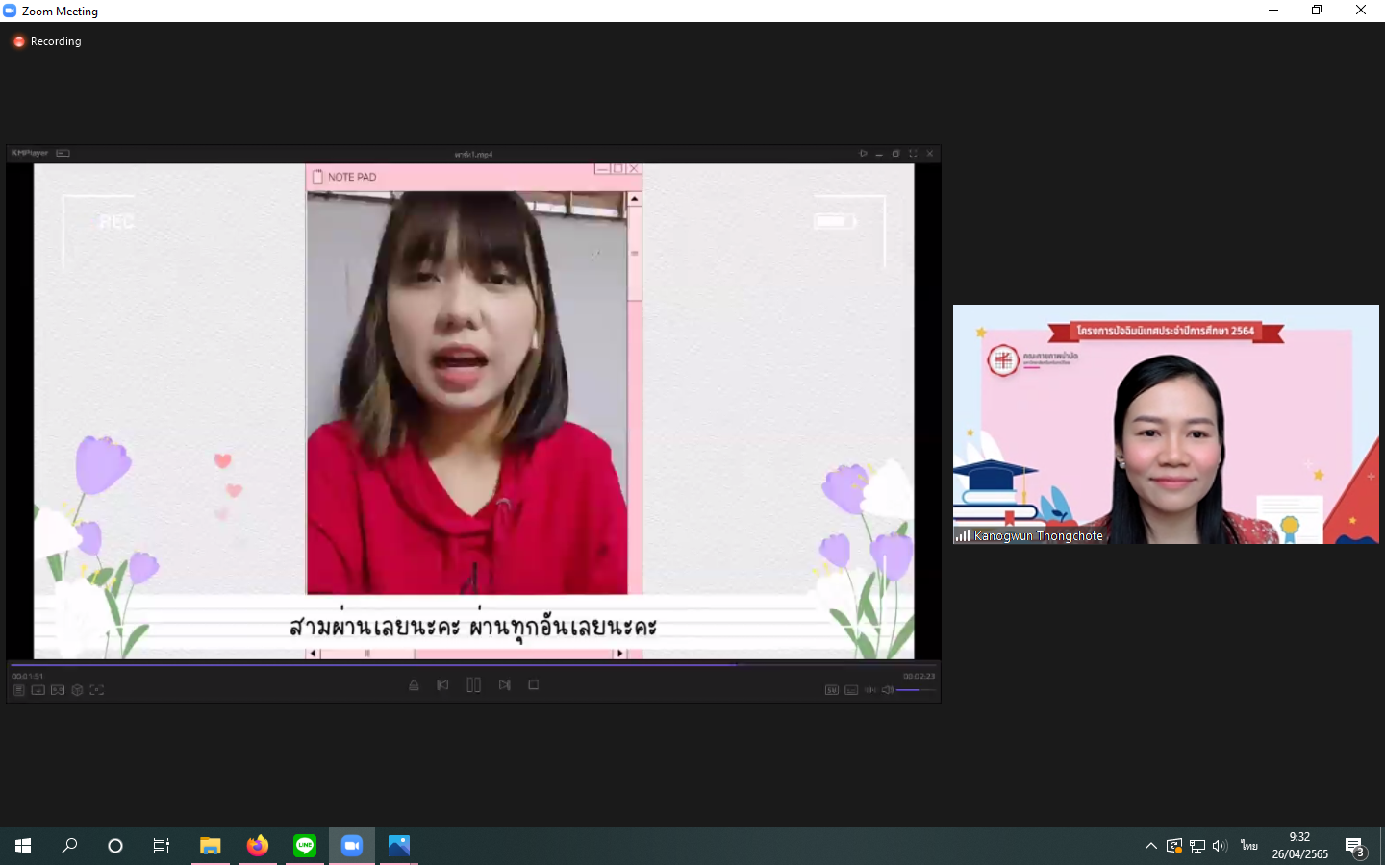Screen dimensions: 1385x865
Task: Go to the previous track in KMPlayer
Action: point(442,685)
